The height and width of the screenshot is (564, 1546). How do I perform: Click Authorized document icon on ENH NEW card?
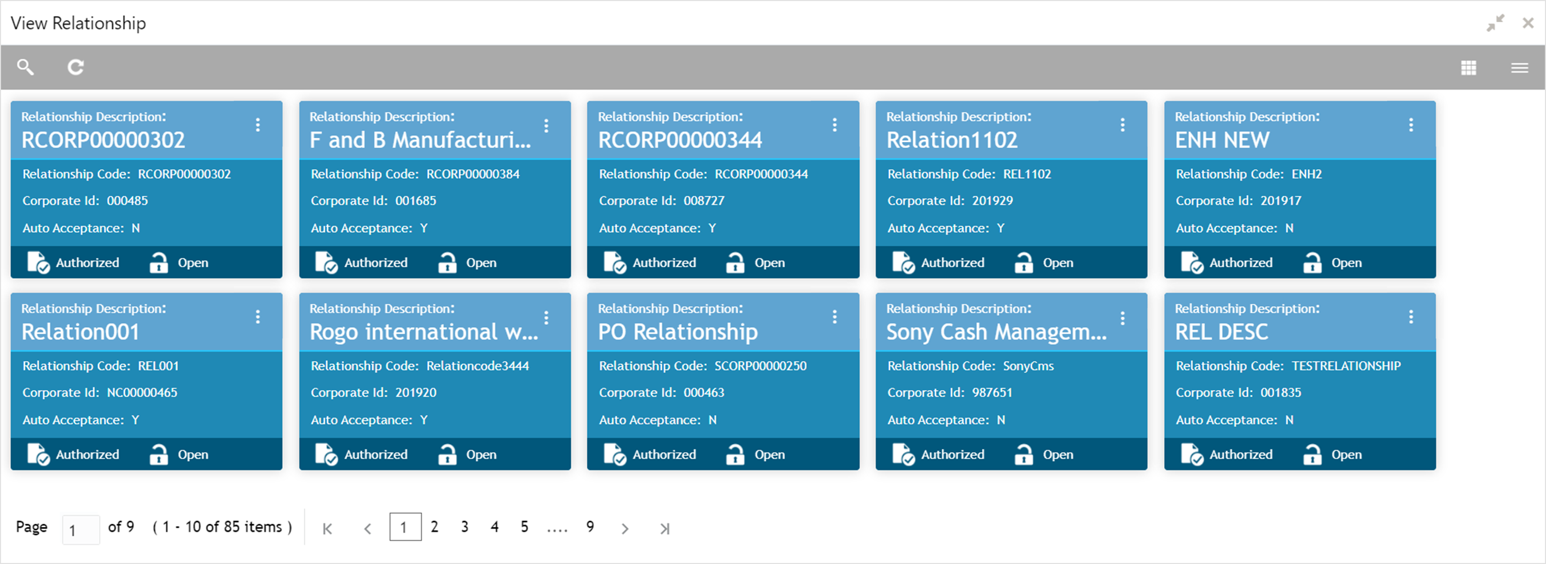[x=1191, y=263]
